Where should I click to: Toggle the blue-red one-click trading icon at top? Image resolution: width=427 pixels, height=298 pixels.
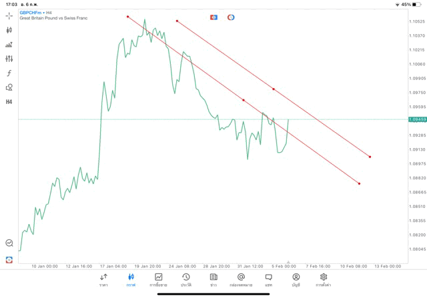point(214,17)
